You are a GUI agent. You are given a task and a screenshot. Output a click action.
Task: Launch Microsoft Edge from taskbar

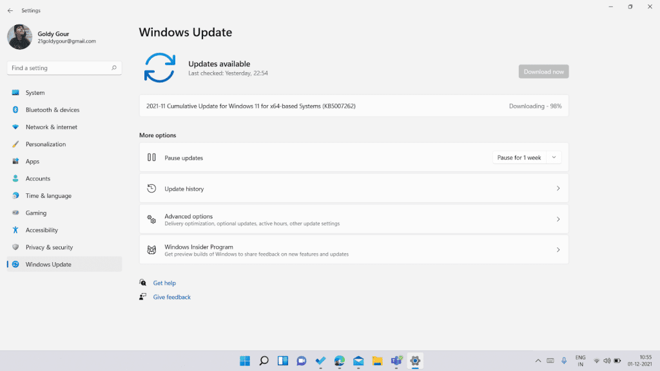point(339,361)
